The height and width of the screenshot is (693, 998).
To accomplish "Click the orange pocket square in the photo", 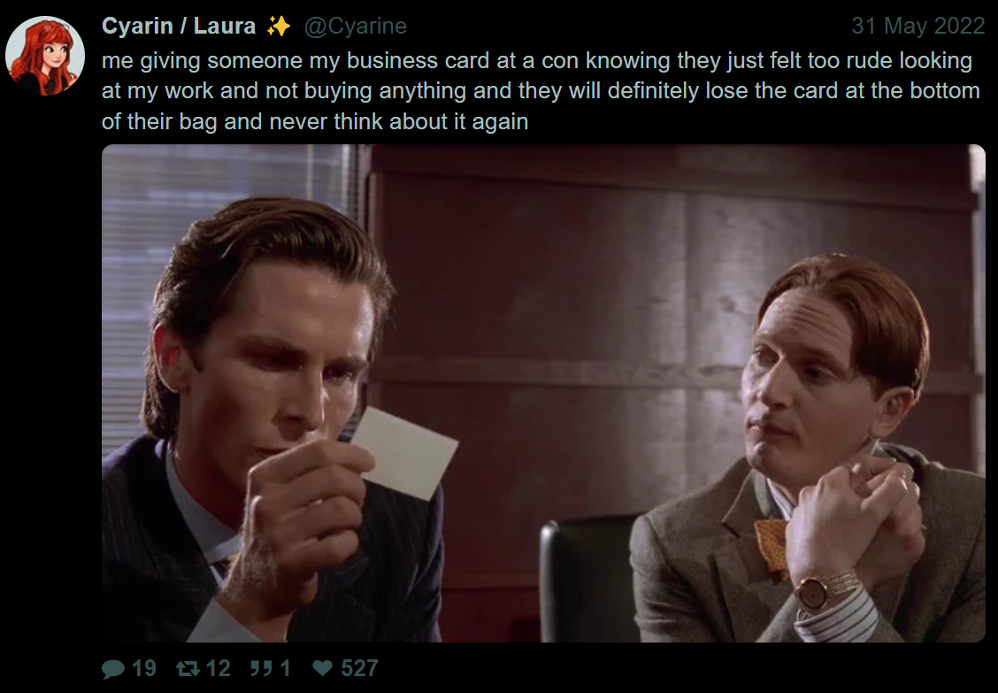I will (x=772, y=548).
